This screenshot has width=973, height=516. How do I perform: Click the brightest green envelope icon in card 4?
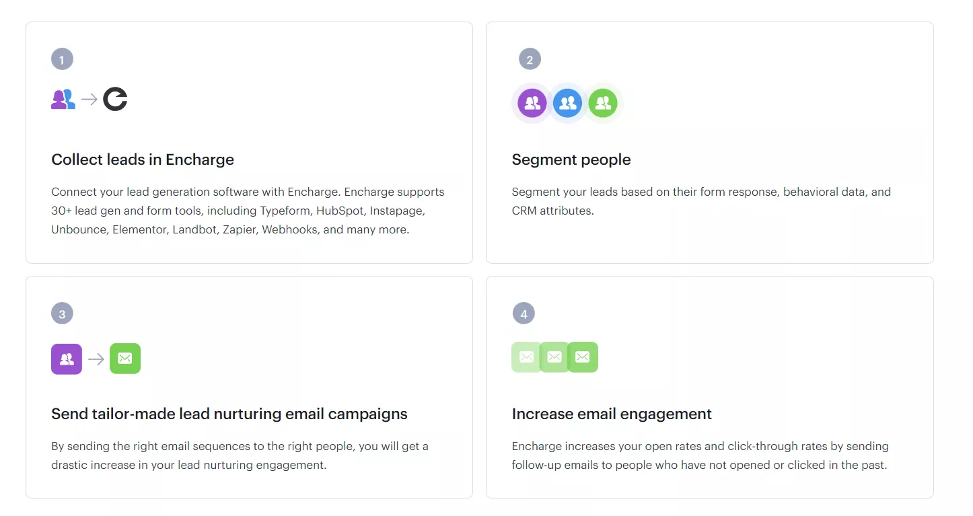tap(583, 357)
